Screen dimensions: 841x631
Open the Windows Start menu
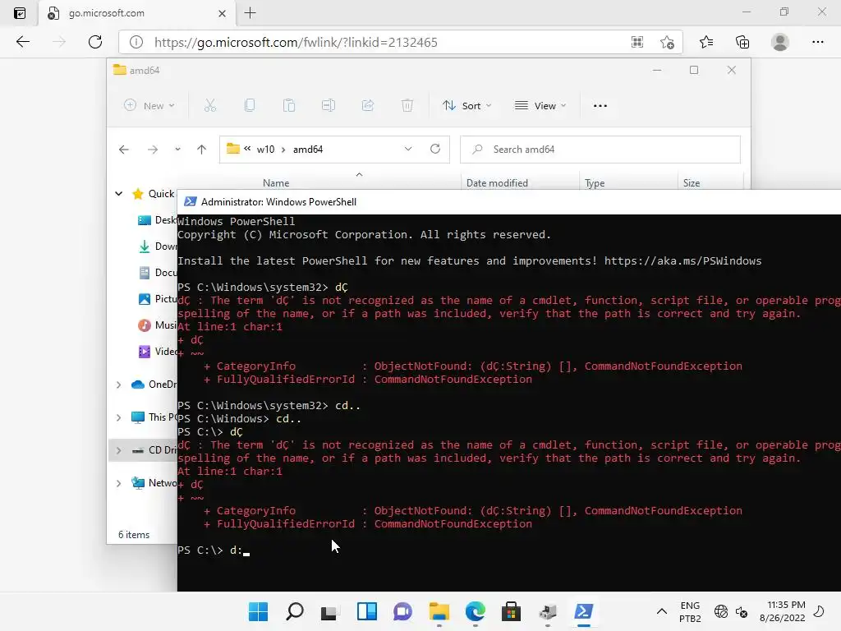coord(258,611)
